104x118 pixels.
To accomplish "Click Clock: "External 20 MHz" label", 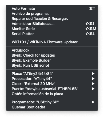I will point(34,84).
